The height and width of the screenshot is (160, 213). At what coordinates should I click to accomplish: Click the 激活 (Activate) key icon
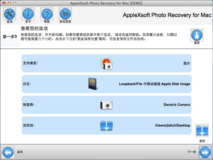(197, 35)
